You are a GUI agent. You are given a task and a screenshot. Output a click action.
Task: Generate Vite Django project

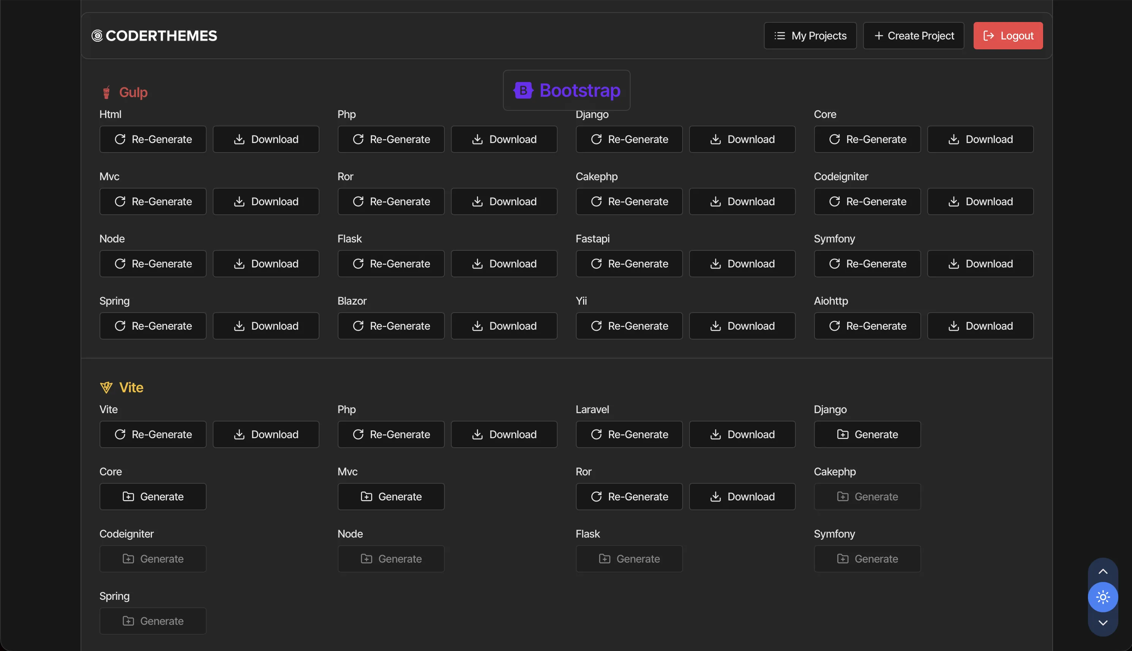[867, 434]
